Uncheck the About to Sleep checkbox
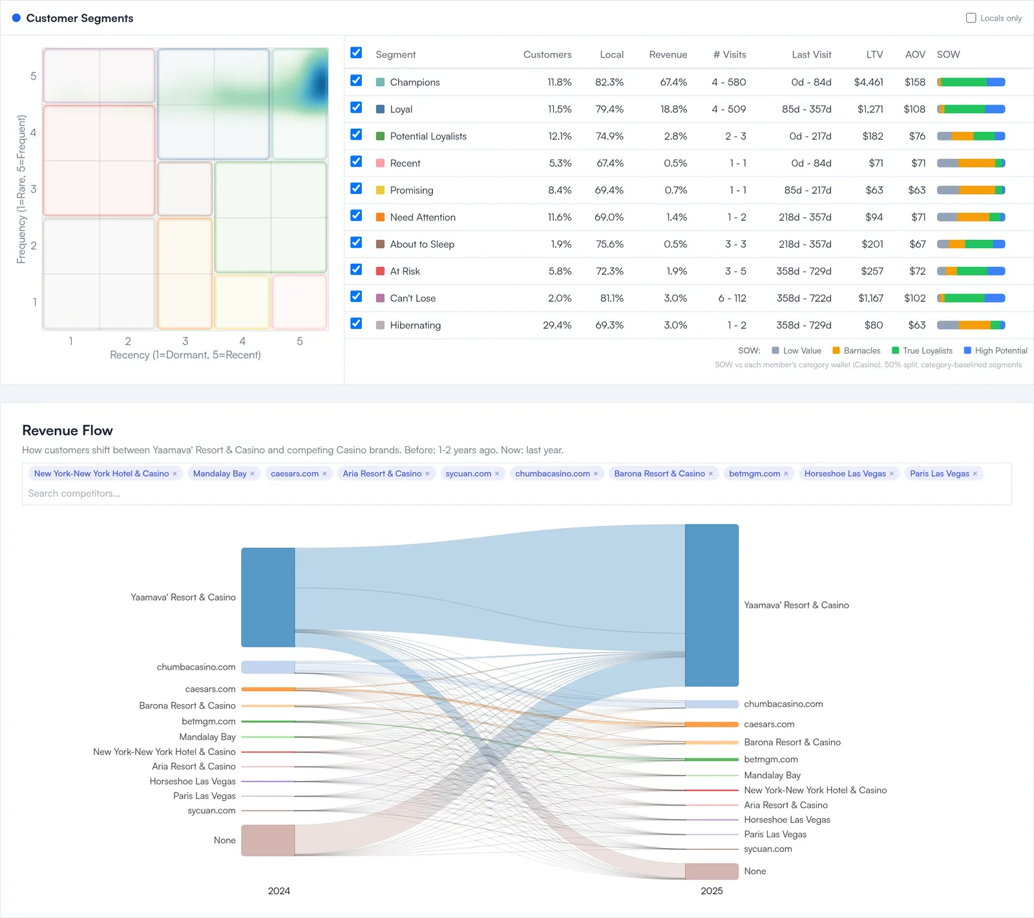This screenshot has width=1034, height=918. 356,242
